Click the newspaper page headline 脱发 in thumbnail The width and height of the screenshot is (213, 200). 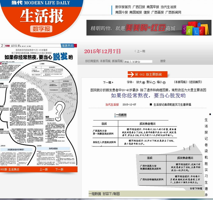click(x=60, y=56)
